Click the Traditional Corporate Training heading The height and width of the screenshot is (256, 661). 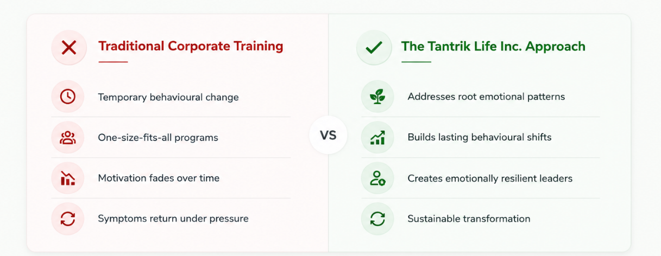(191, 46)
